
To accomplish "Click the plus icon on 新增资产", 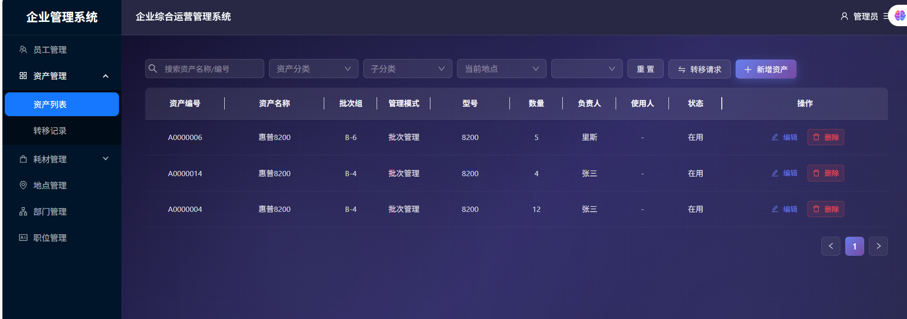I will pos(748,70).
